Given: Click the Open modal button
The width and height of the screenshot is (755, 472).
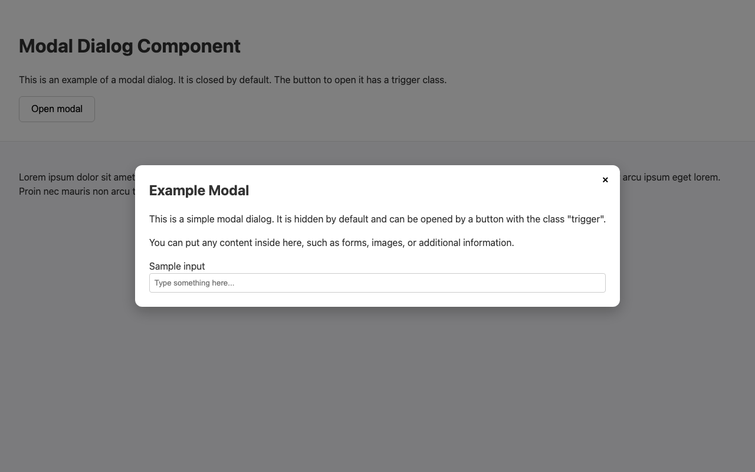Looking at the screenshot, I should [x=56, y=109].
